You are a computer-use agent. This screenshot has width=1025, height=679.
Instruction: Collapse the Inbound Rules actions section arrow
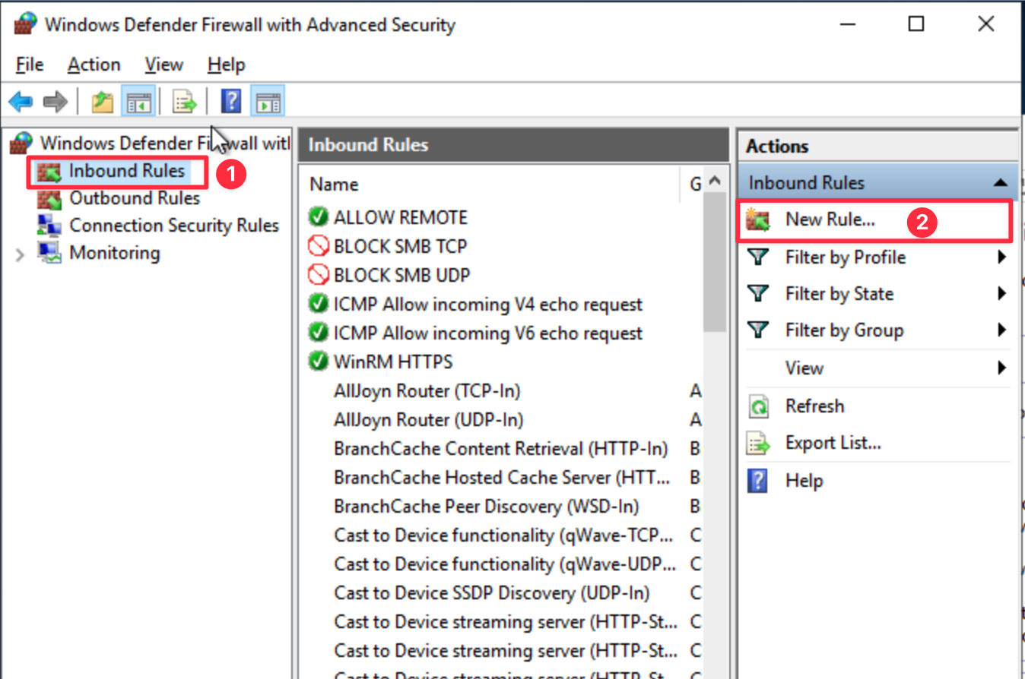1001,183
